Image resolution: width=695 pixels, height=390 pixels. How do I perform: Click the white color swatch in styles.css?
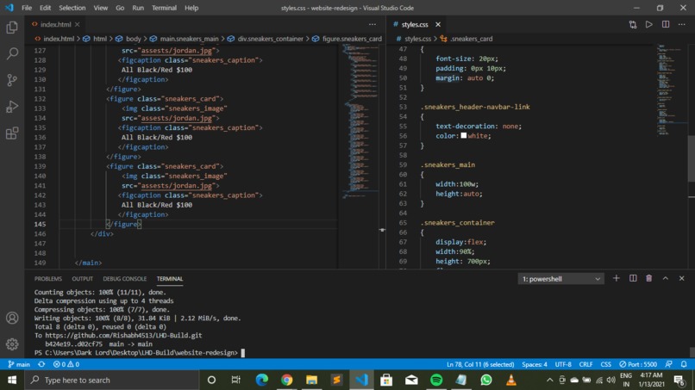463,135
